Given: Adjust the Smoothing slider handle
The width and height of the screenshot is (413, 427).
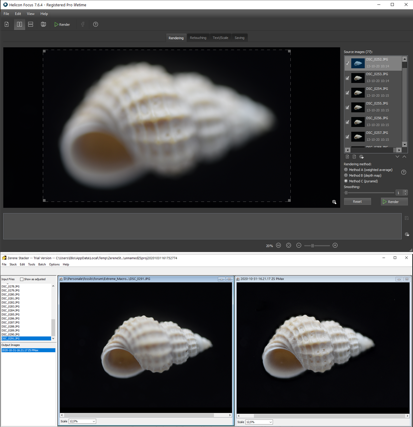Looking at the screenshot, I should (346, 193).
